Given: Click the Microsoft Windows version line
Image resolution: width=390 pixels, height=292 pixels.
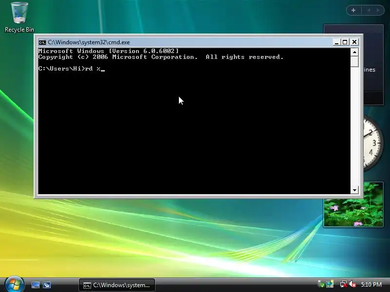Looking at the screenshot, I should 108,51.
